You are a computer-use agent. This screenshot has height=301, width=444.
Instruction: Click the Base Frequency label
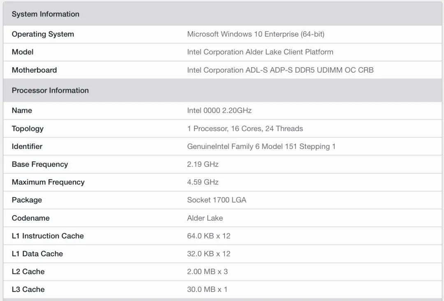(x=40, y=164)
